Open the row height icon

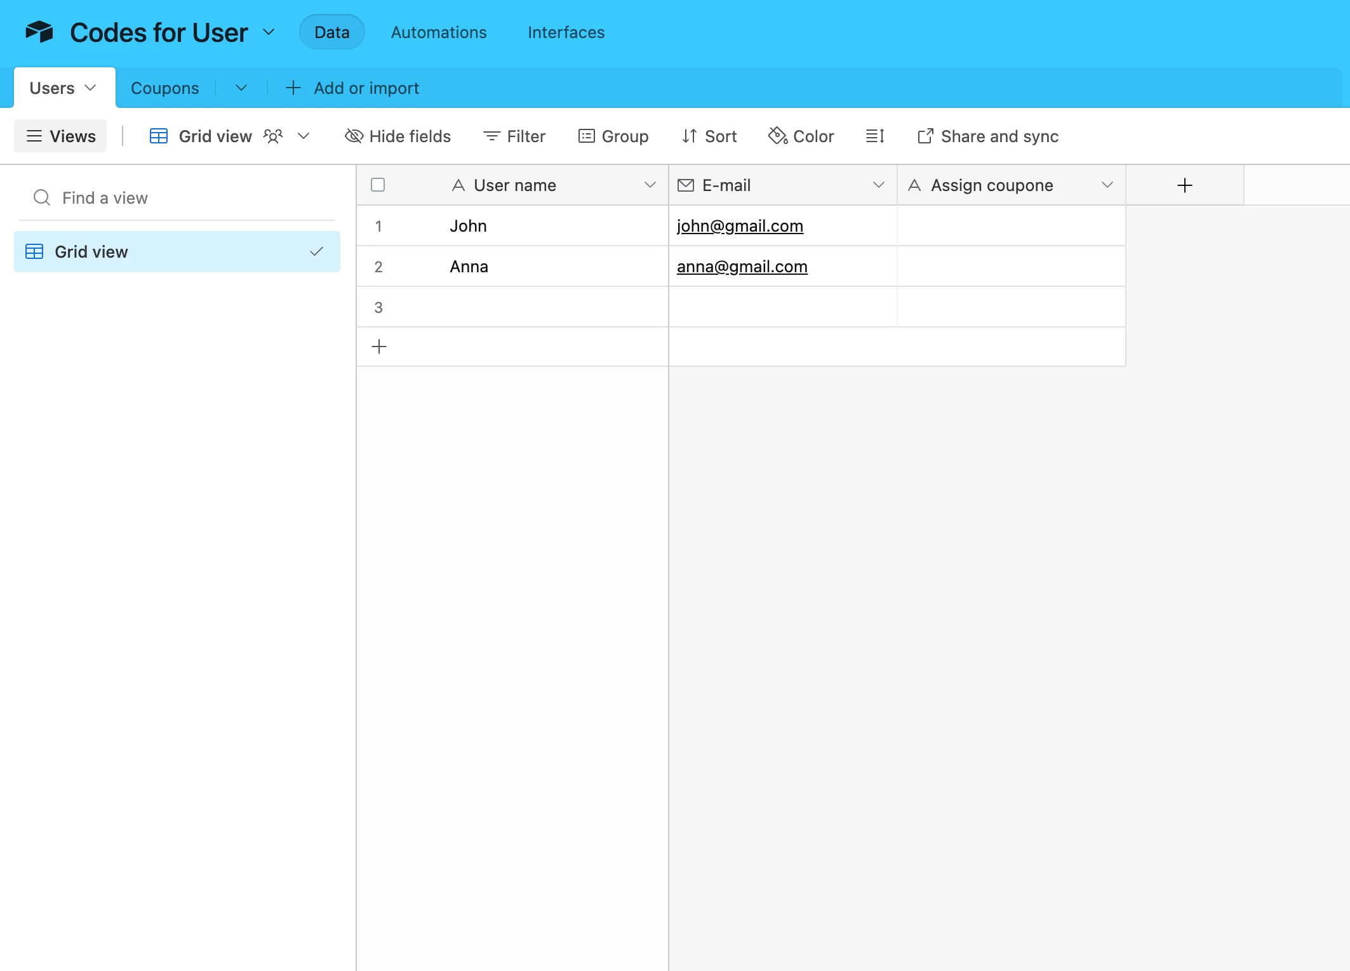tap(875, 136)
